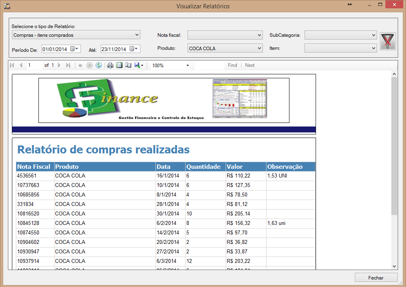
Task: Click the "Nota Fiscal" column header
Action: 35,167
